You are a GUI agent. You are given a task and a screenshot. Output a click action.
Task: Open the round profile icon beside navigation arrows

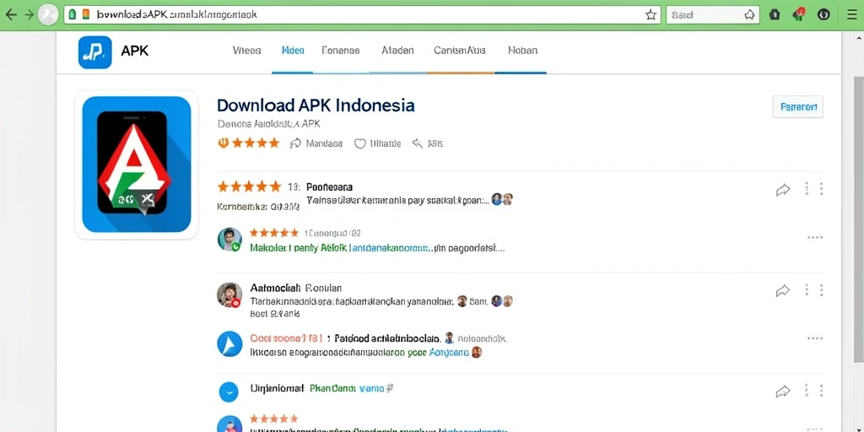point(48,15)
